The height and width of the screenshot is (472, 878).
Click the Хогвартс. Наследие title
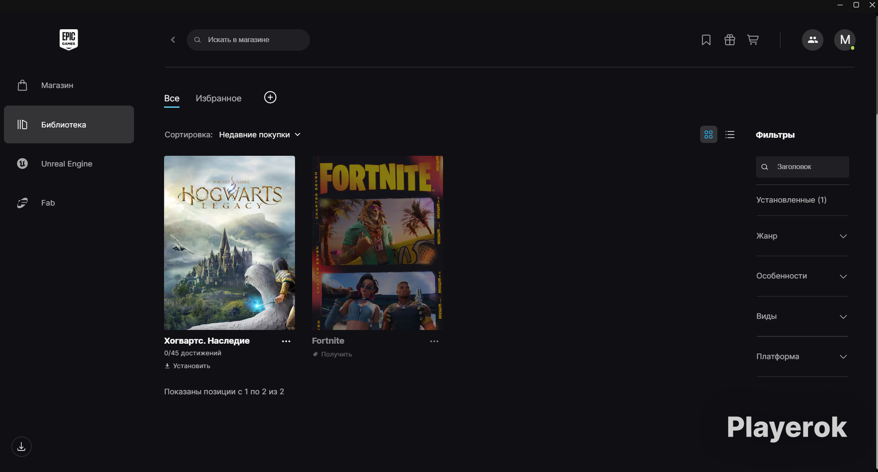click(207, 341)
